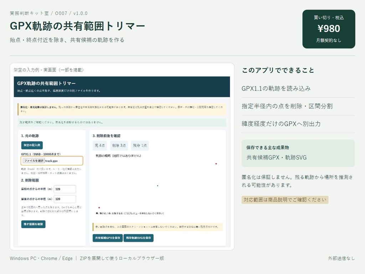Click feature text 緯度経度だけのGPXへ別出力
Viewport: 365px width, 274px height.
(281, 124)
